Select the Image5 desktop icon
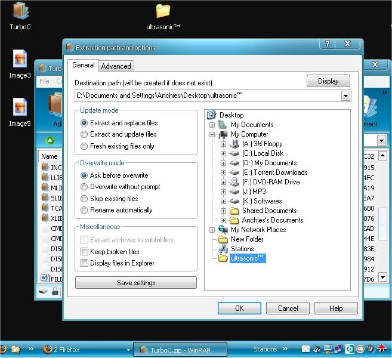This screenshot has width=392, height=358. tap(20, 107)
